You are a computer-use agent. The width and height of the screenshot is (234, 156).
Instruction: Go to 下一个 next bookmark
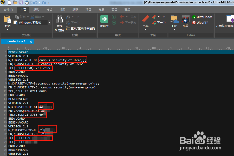pos(159,23)
